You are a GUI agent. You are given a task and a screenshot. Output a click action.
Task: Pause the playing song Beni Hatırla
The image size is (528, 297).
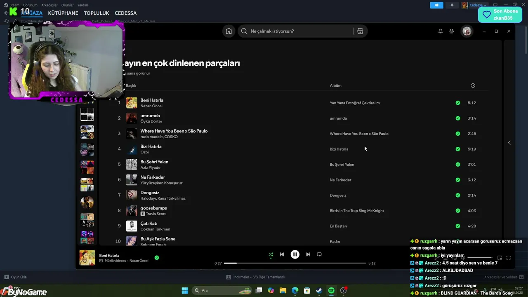[x=295, y=255]
